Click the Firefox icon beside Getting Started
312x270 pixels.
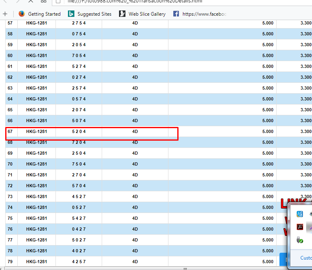click(x=22, y=14)
